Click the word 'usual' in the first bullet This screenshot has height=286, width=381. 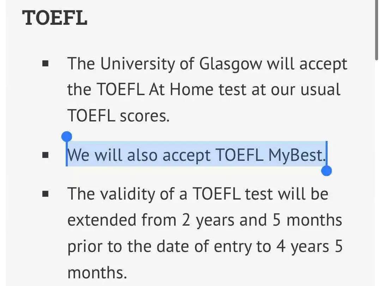pyautogui.click(x=320, y=90)
